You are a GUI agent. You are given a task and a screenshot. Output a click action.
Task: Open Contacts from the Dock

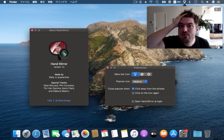point(95,134)
